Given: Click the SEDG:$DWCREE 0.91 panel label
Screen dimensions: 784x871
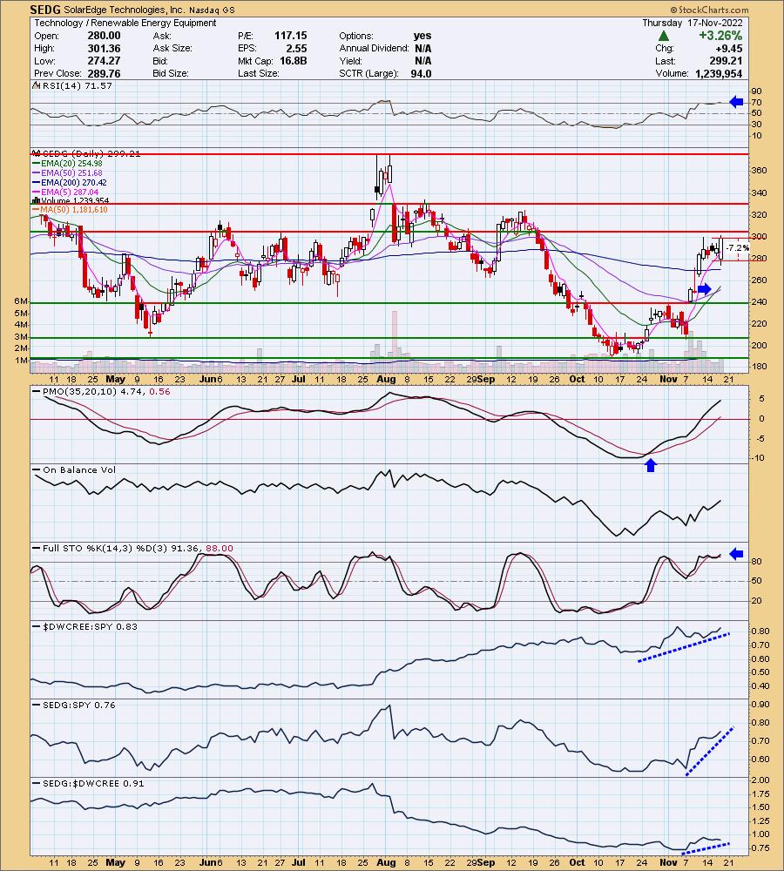Looking at the screenshot, I should pyautogui.click(x=93, y=783).
